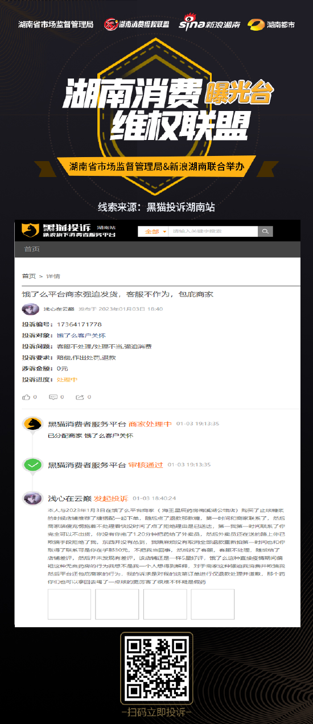Click the search magnifier button
Screen dimensions: 313x724
(x=265, y=231)
